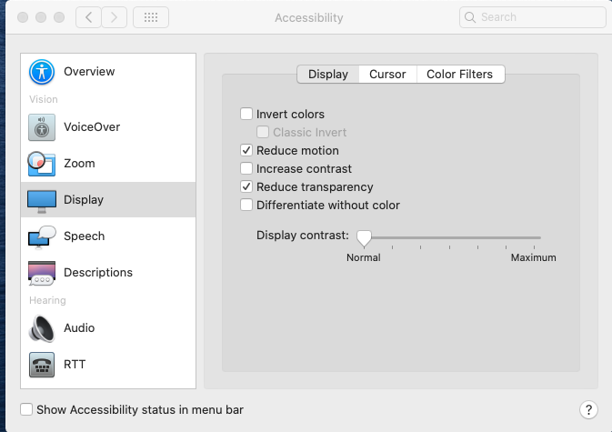Select the VoiceOver sidebar icon
This screenshot has height=432, width=612.
click(42, 127)
